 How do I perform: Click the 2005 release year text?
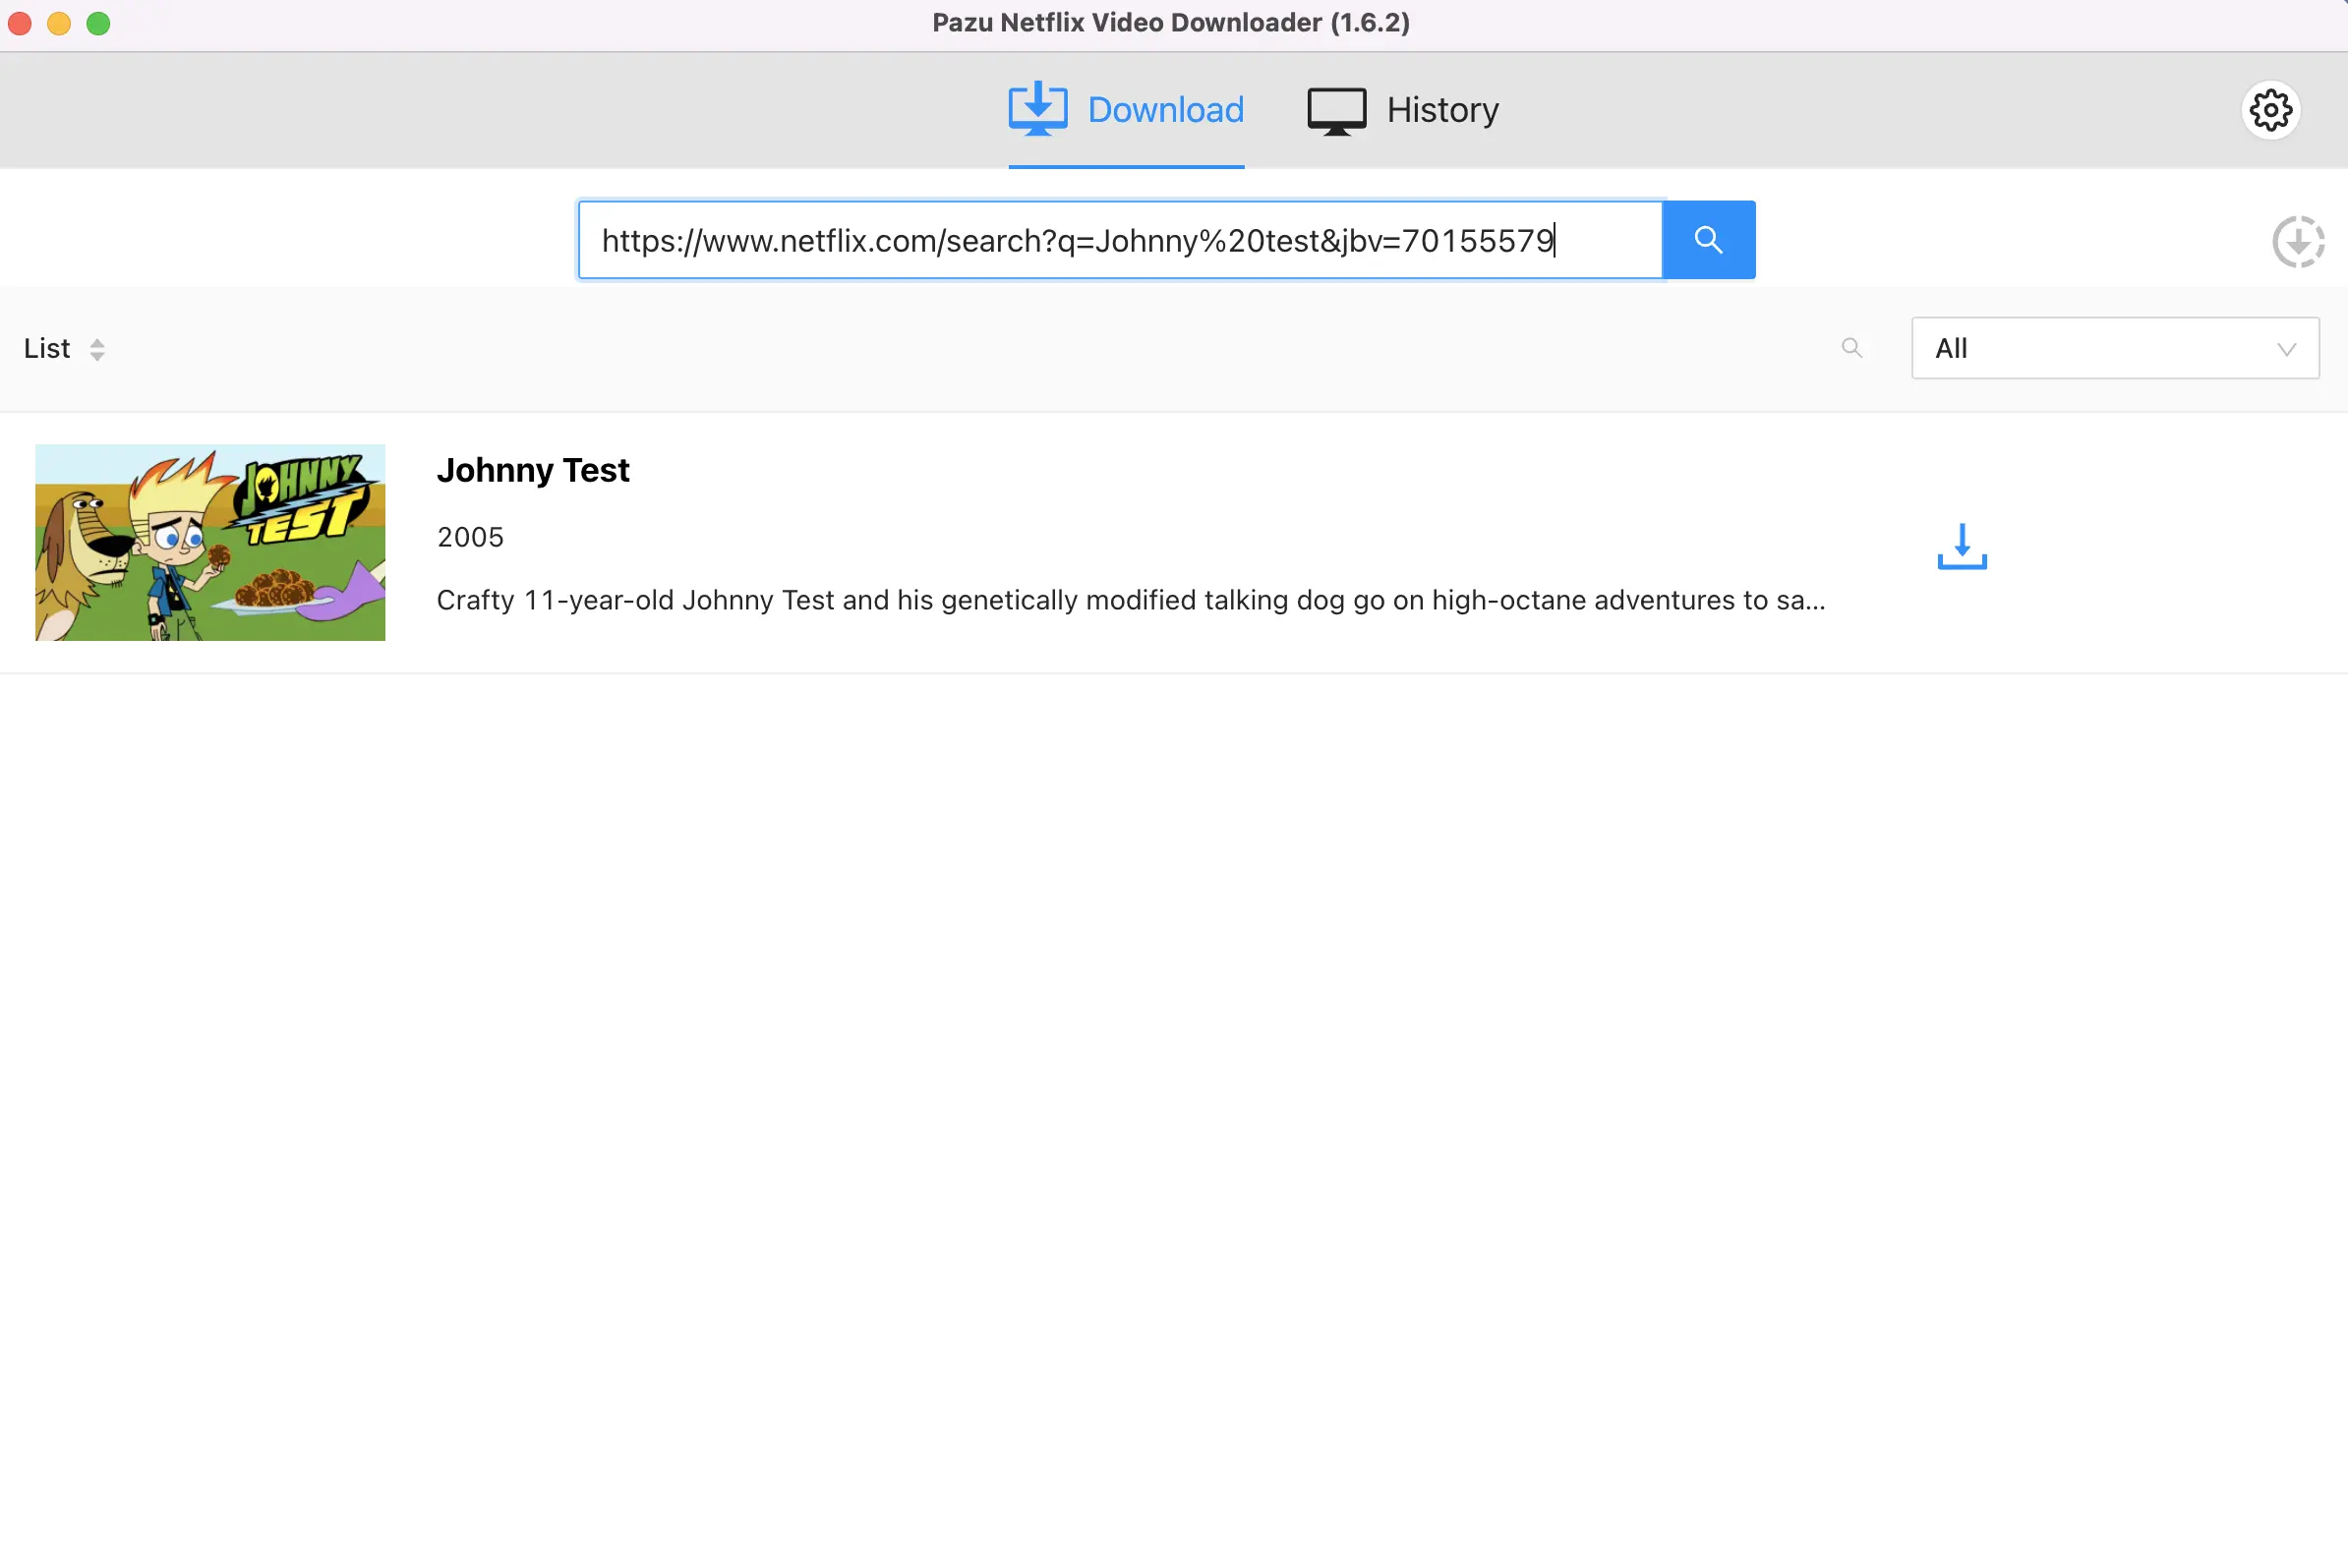[x=470, y=538]
